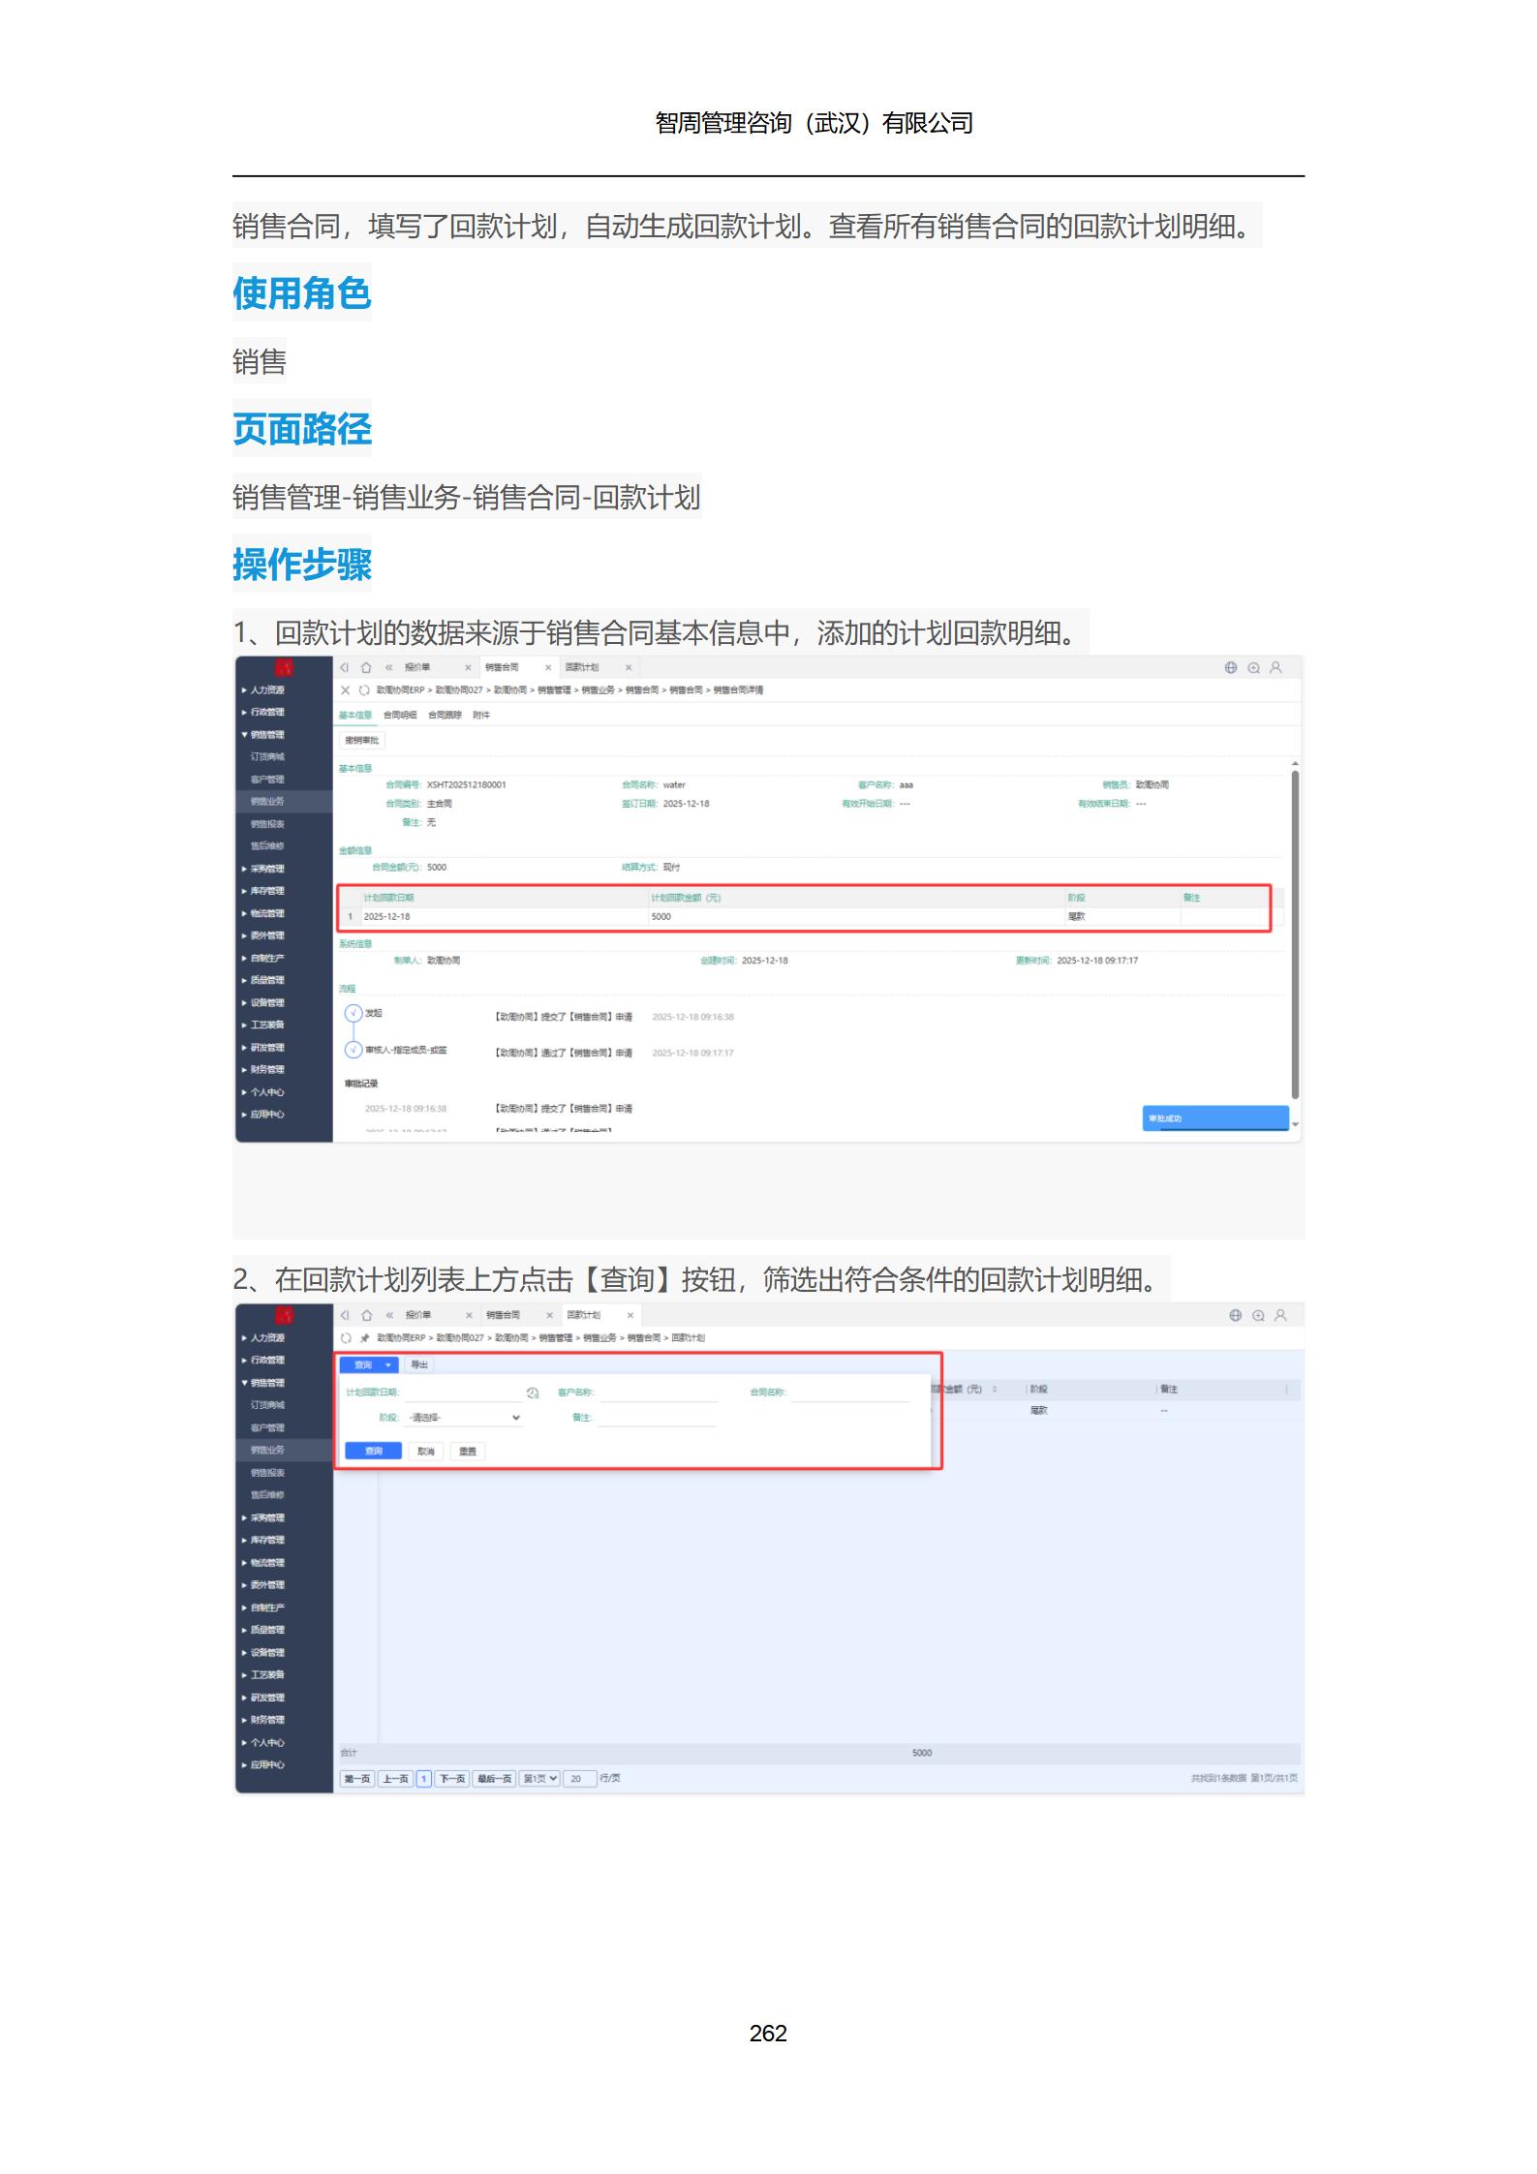Expand 库存管理 in 回款计划 list screenshot sidebar
This screenshot has width=1537, height=2174.
click(x=264, y=1541)
